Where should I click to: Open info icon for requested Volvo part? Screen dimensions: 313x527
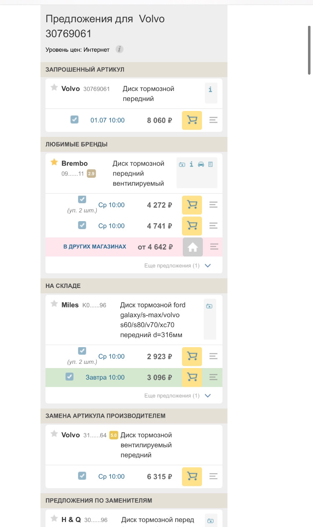(210, 89)
